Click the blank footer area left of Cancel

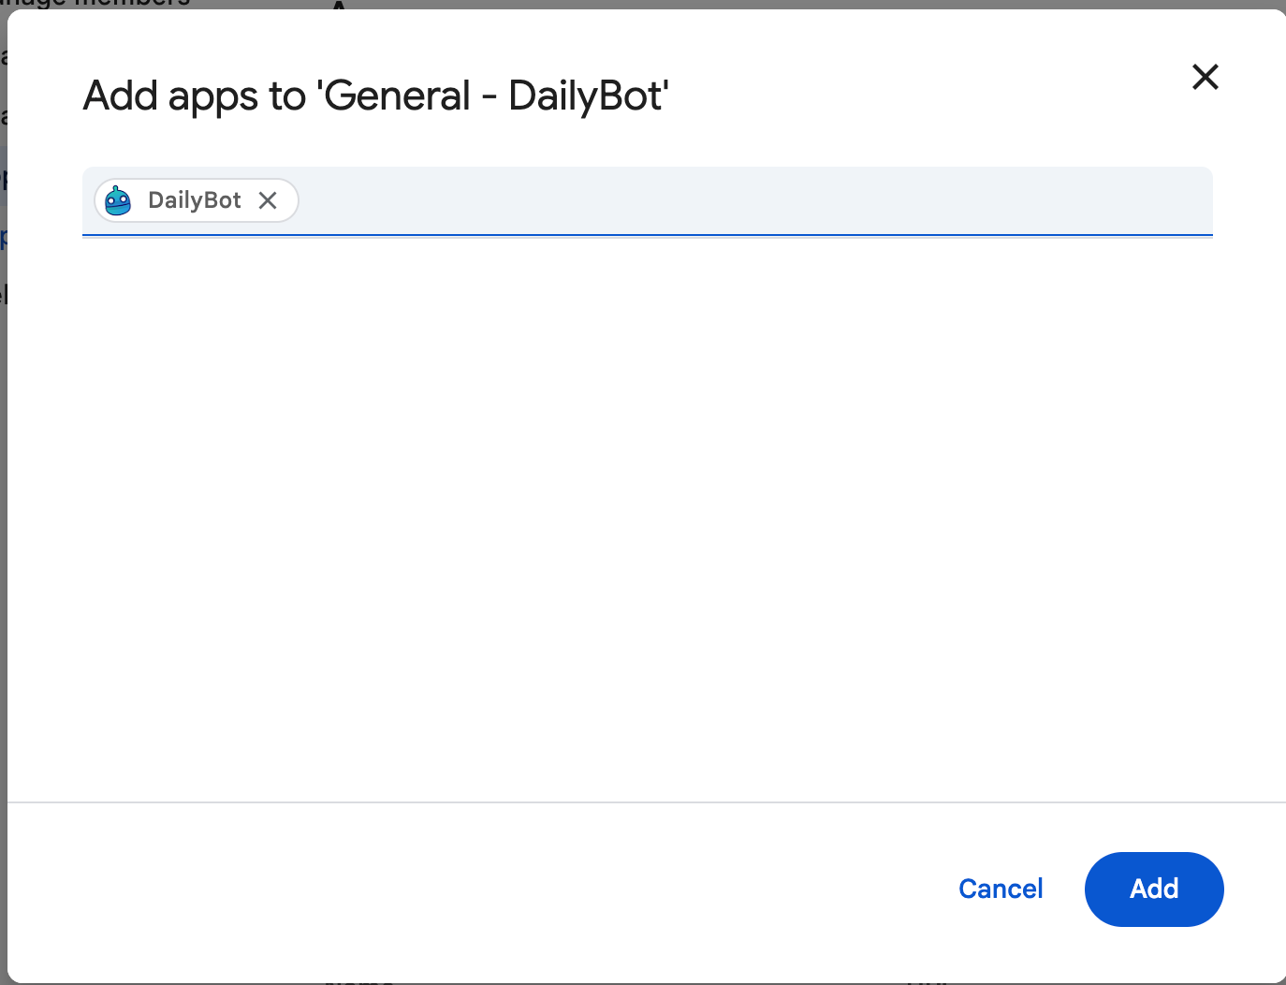[x=468, y=889]
